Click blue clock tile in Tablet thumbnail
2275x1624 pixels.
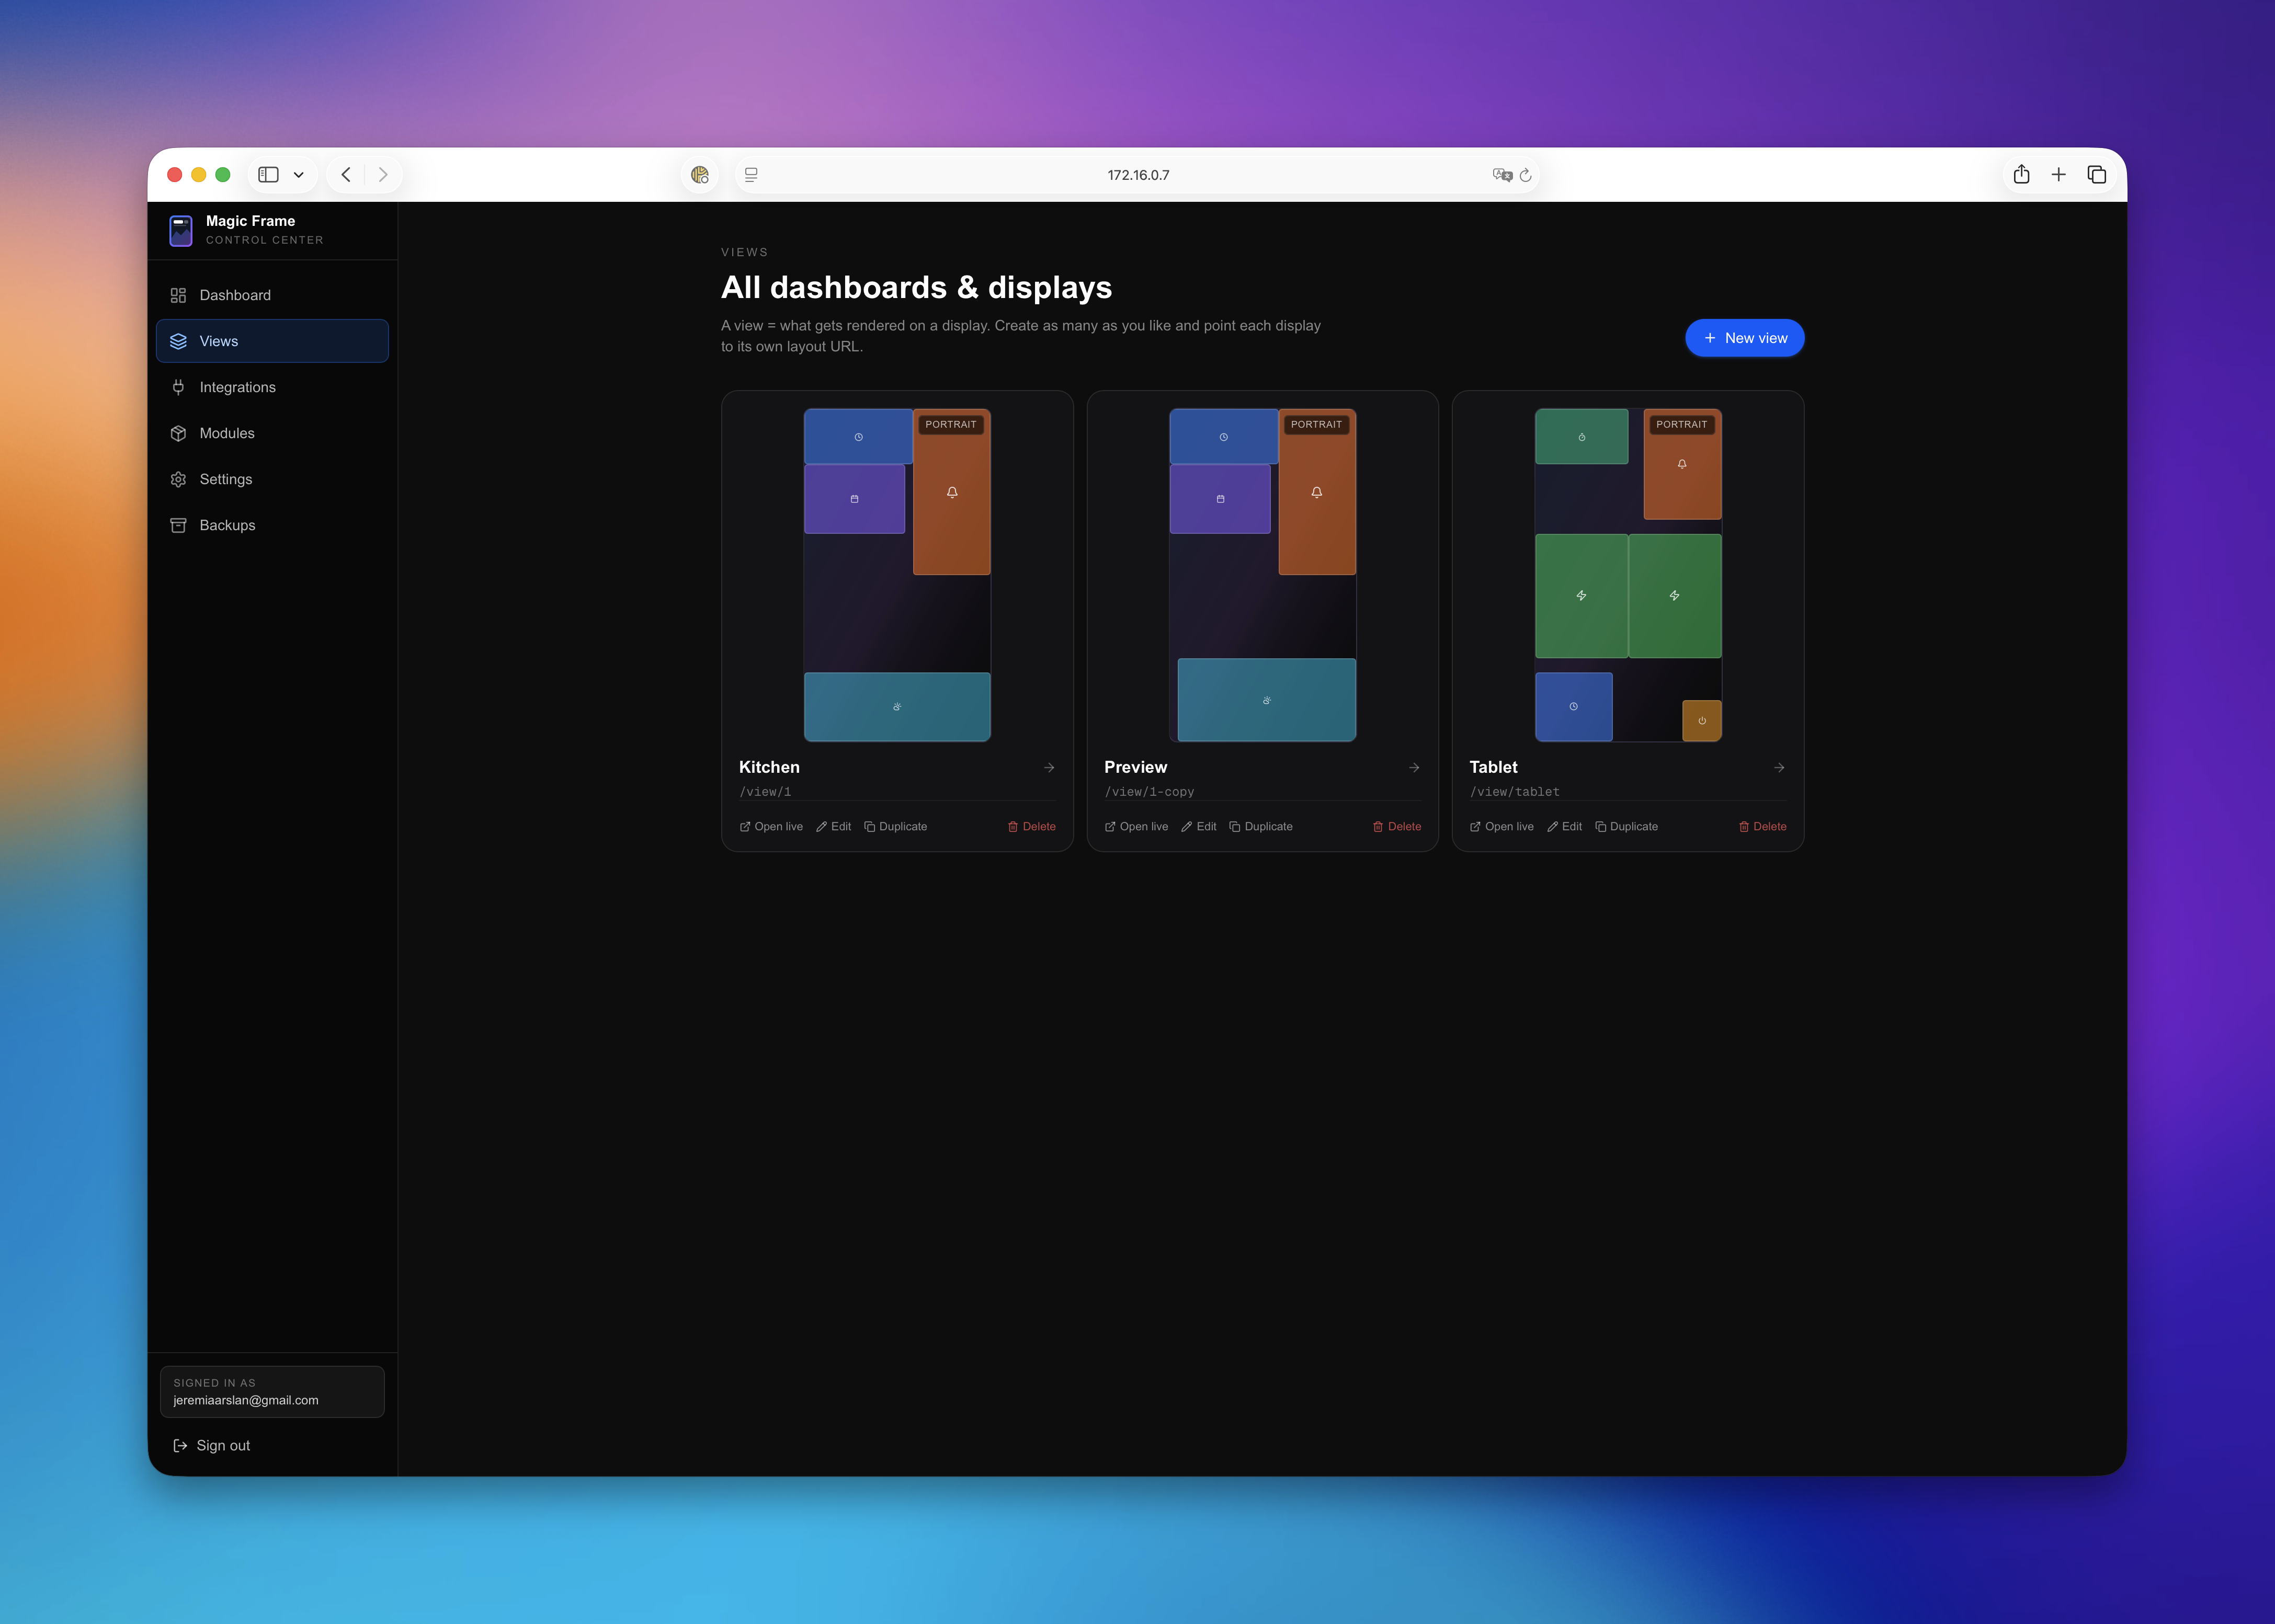click(1574, 707)
